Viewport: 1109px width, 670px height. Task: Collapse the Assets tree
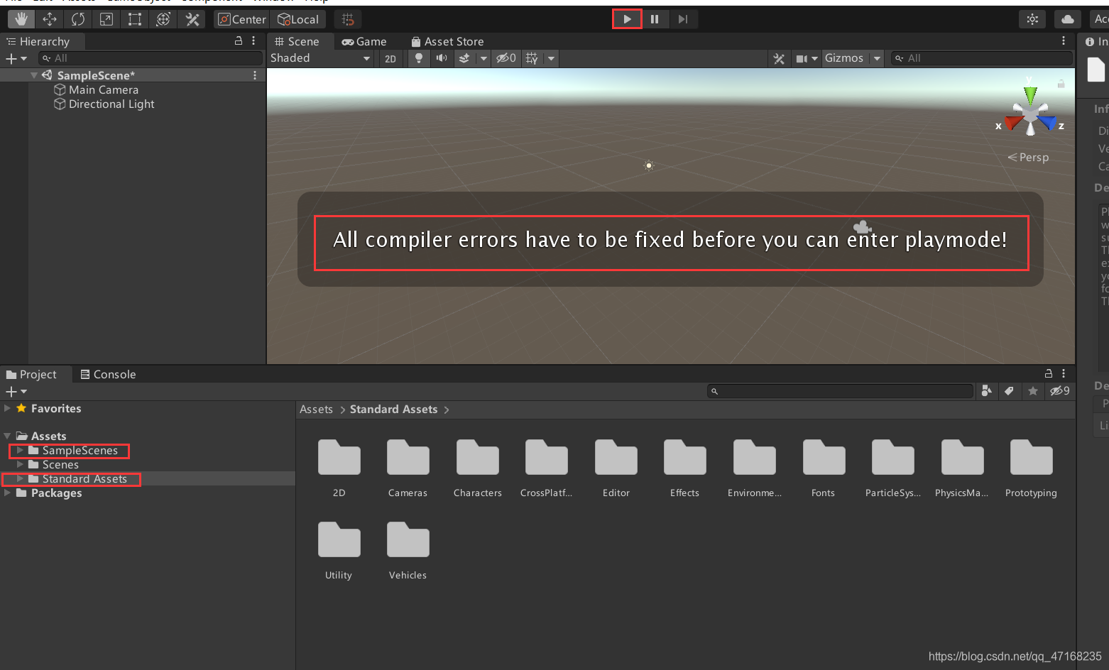8,436
